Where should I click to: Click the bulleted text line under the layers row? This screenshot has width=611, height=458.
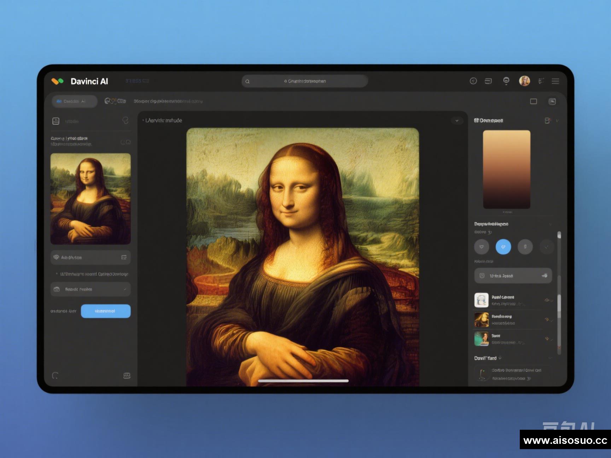pos(92,274)
